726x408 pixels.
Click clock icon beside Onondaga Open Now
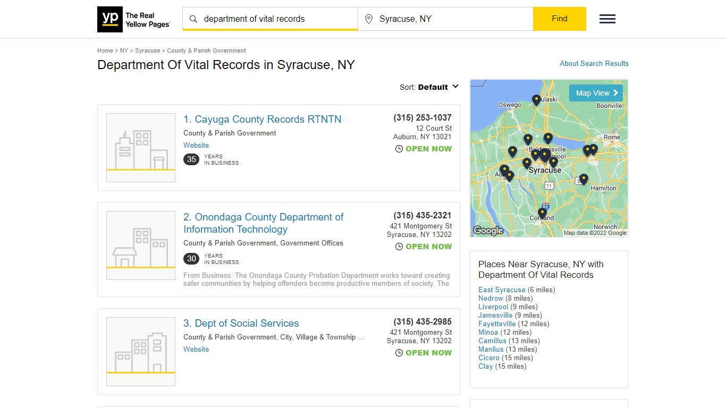[399, 246]
